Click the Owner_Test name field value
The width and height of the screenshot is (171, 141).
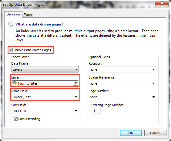(22, 97)
